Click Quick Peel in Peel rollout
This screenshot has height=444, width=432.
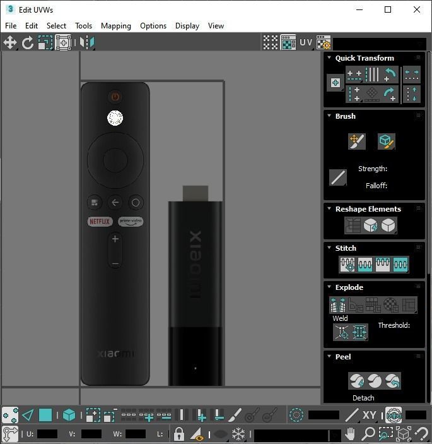(356, 381)
